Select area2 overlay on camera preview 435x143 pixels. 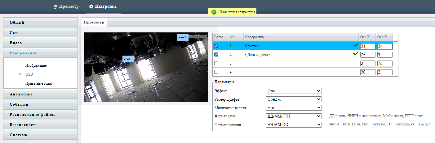pos(183,37)
